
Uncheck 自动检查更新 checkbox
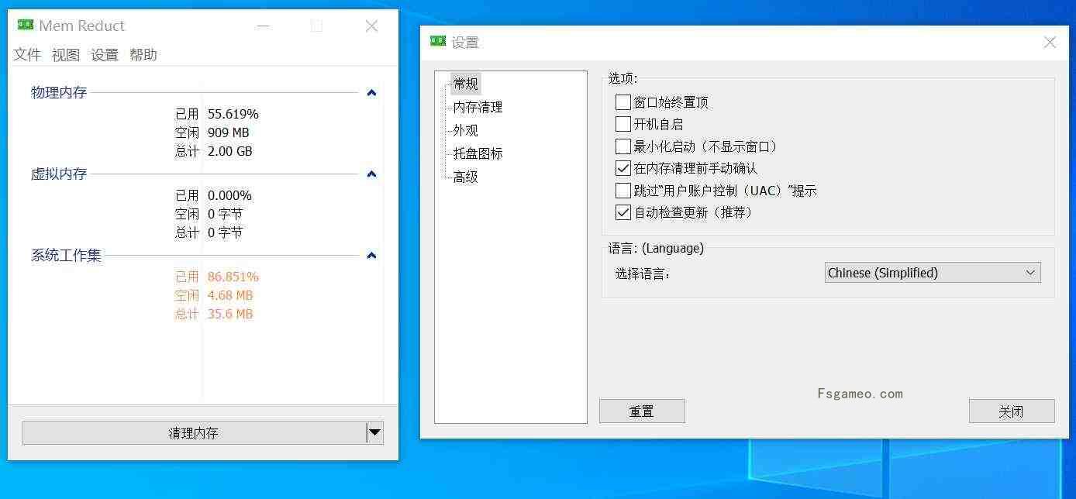623,212
